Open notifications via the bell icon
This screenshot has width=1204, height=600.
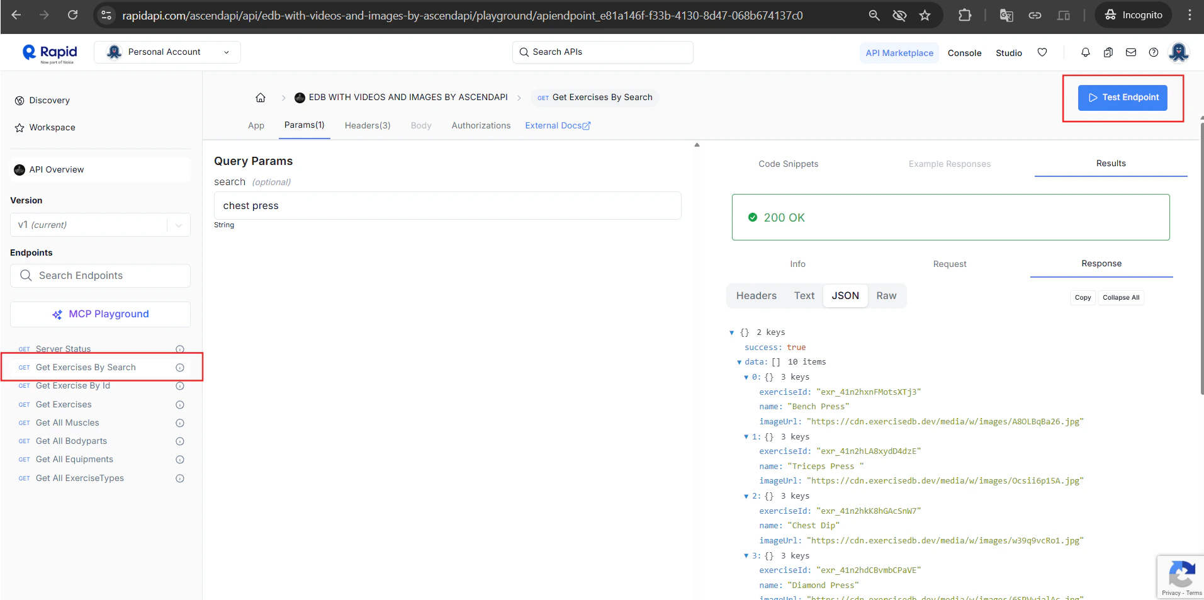coord(1085,52)
